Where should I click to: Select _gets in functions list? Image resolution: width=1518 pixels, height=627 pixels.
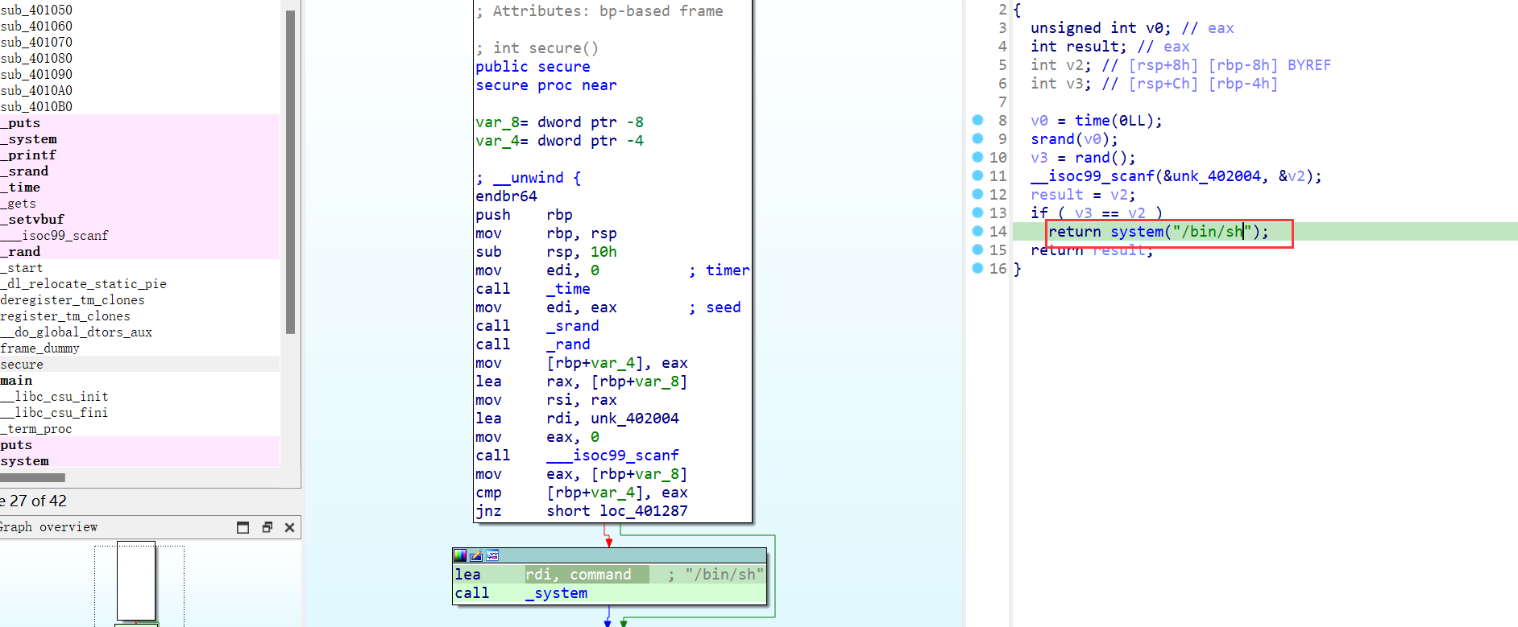click(x=139, y=203)
